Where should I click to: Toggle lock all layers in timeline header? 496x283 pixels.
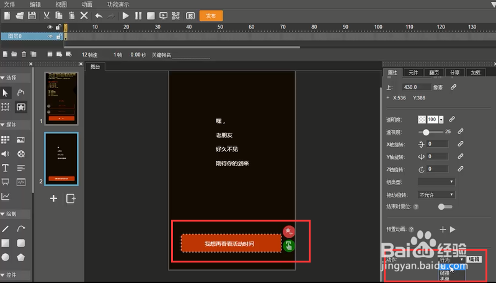(x=58, y=27)
